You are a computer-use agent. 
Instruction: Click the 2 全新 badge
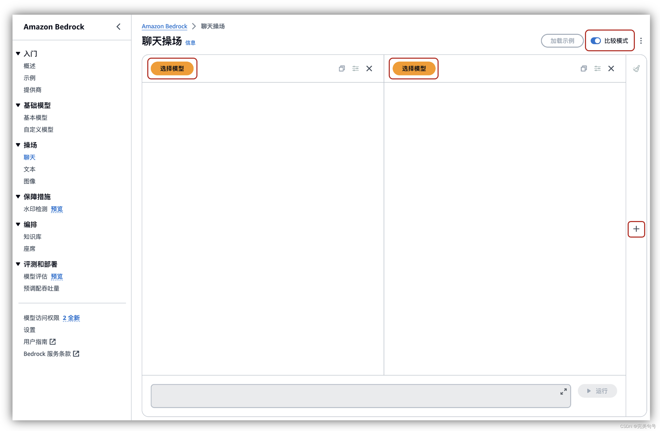(71, 318)
